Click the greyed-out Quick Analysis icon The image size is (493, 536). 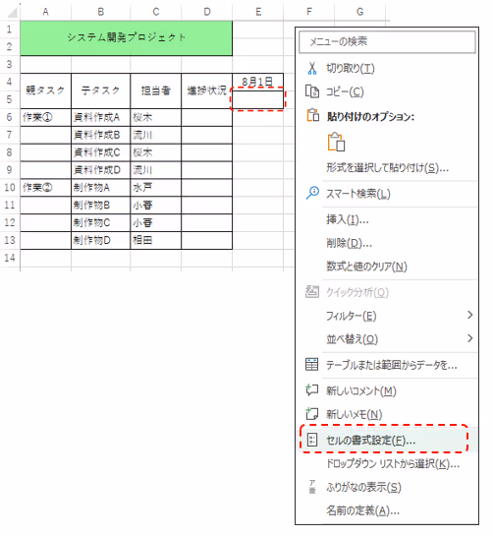(311, 291)
